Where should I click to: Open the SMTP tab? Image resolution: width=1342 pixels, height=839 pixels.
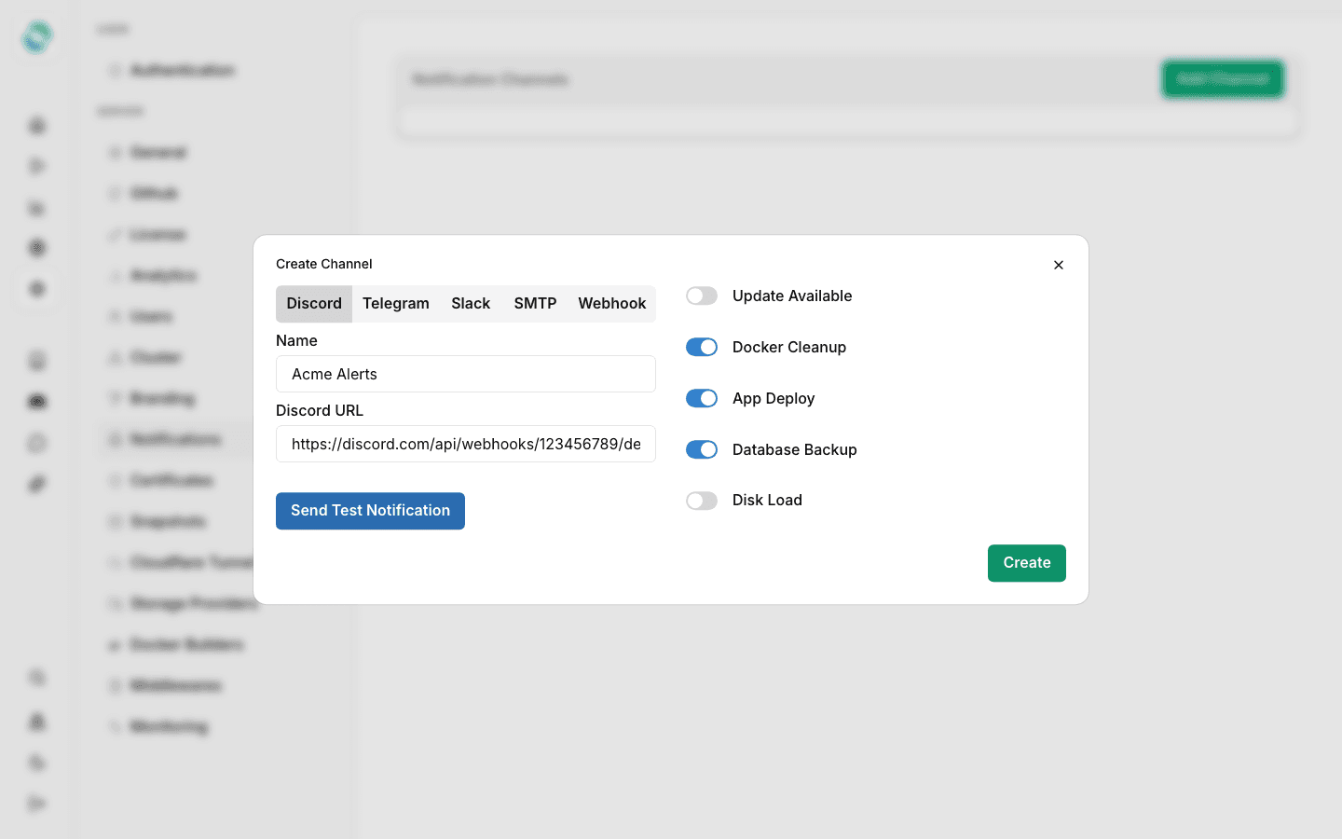click(535, 304)
